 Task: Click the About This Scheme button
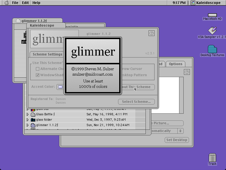[x=138, y=87]
